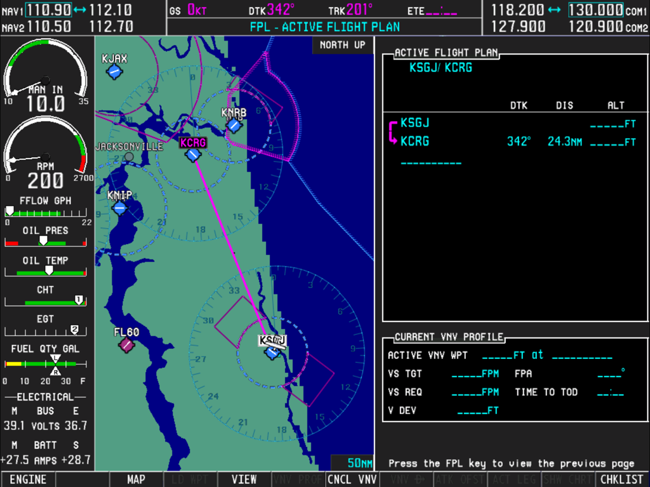Click the FUEL QTY GAL gauge
Image resolution: width=650 pixels, height=487 pixels.
[44, 358]
